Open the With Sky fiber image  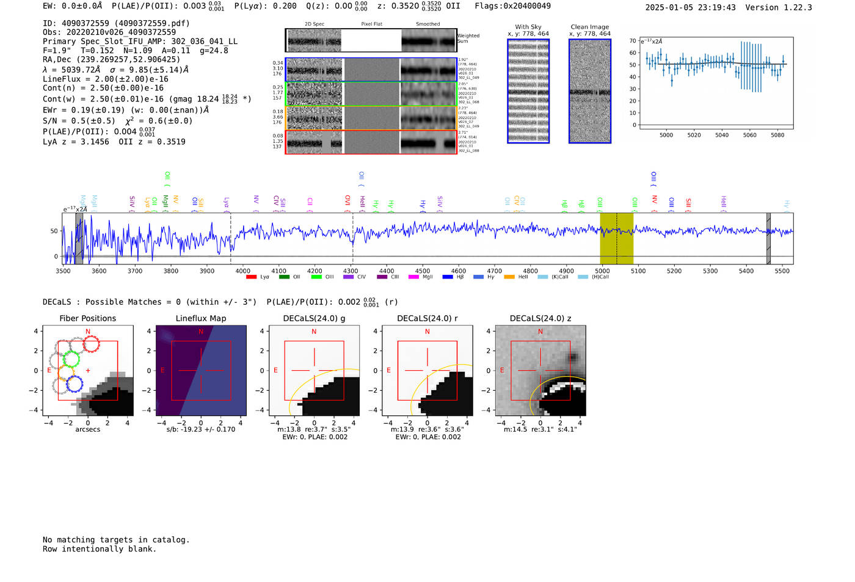528,91
